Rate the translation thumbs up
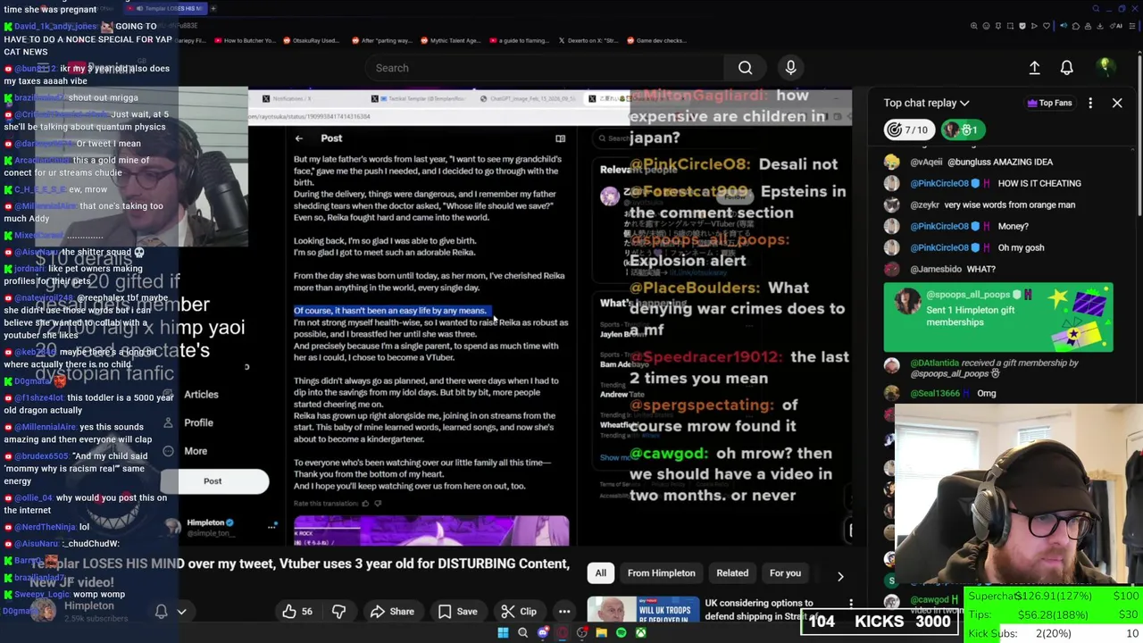Viewport: 1143px width, 643px height. pos(365,504)
